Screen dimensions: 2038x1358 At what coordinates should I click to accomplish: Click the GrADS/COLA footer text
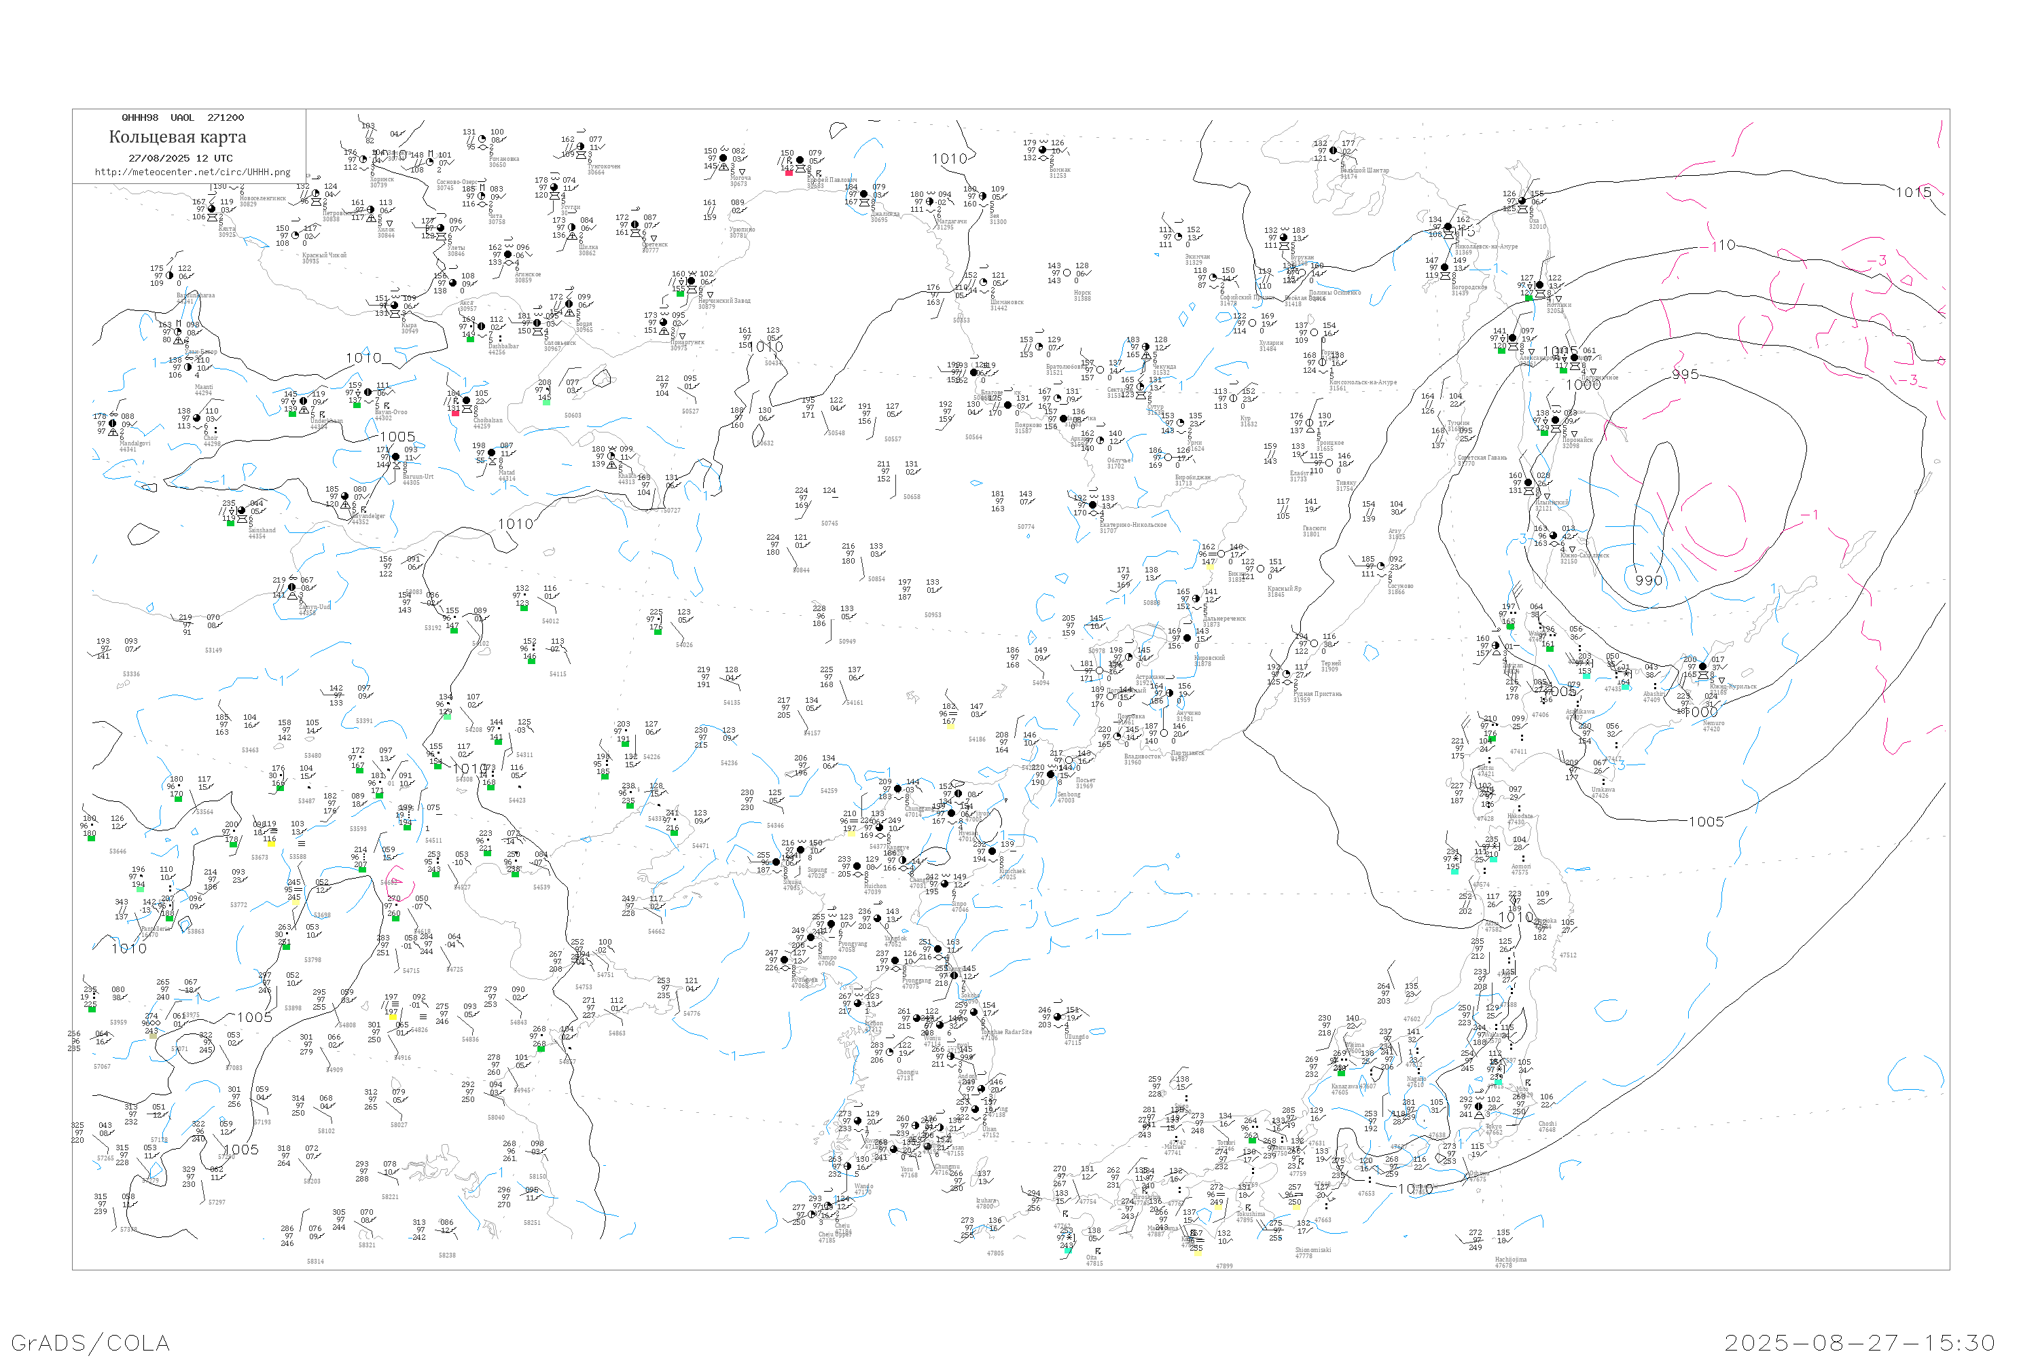pos(89,1342)
